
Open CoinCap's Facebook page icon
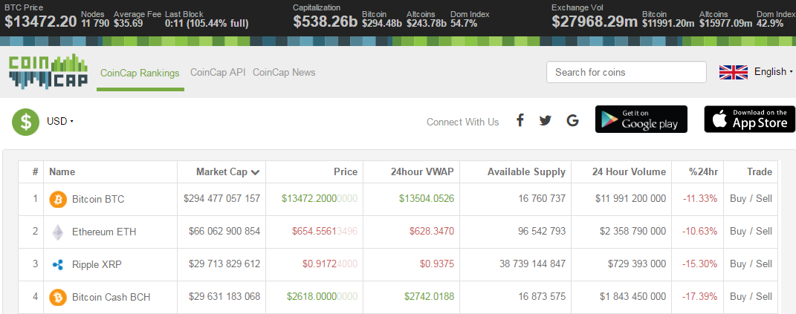coord(520,120)
